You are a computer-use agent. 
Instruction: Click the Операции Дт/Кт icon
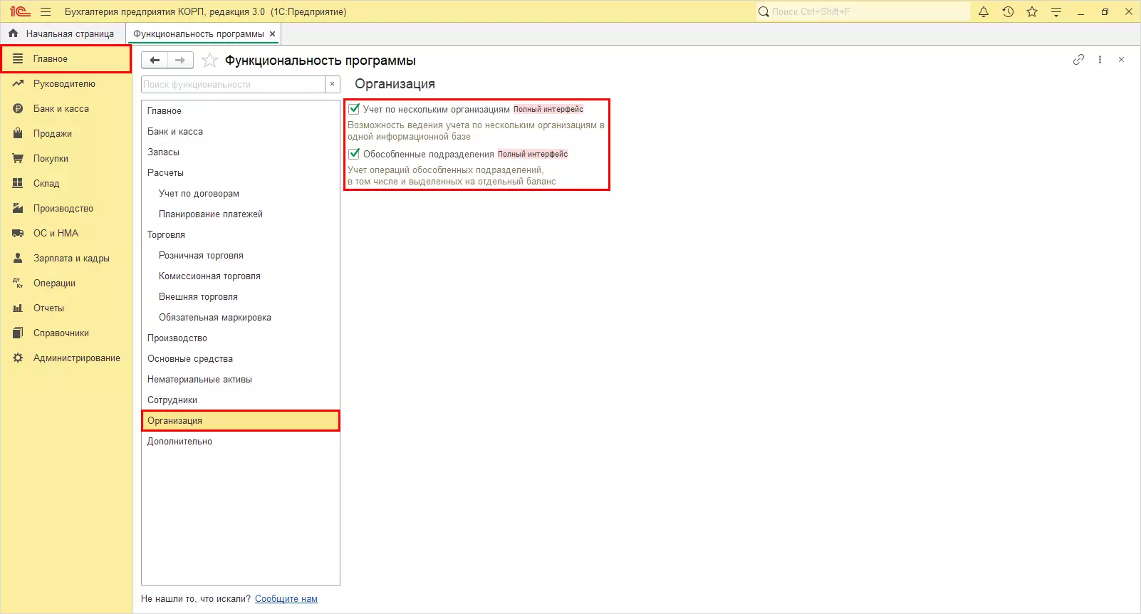18,283
